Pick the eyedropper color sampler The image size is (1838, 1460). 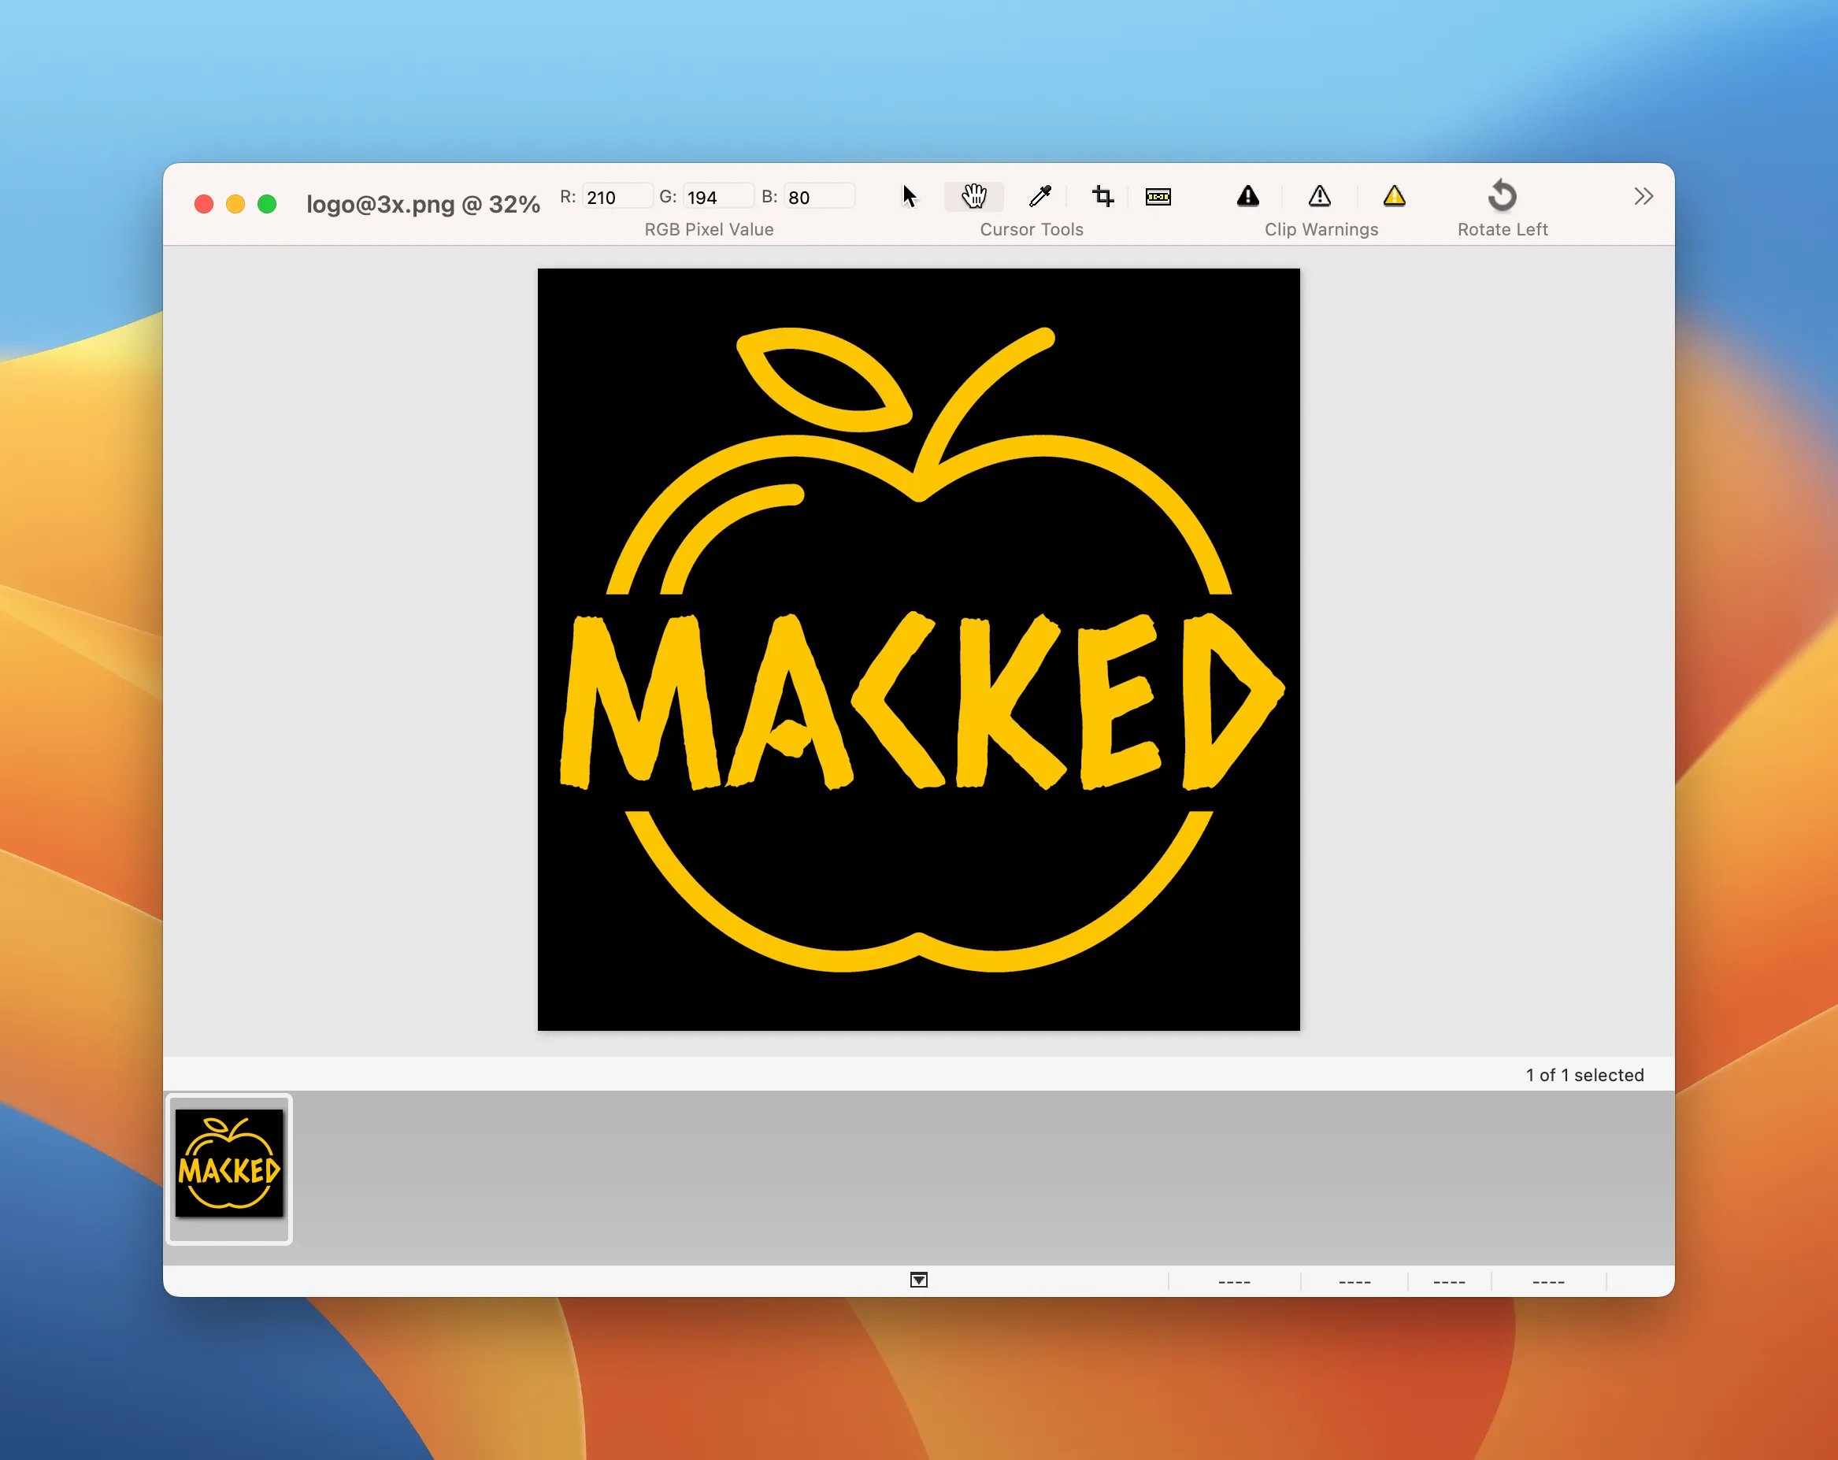[x=1042, y=196]
